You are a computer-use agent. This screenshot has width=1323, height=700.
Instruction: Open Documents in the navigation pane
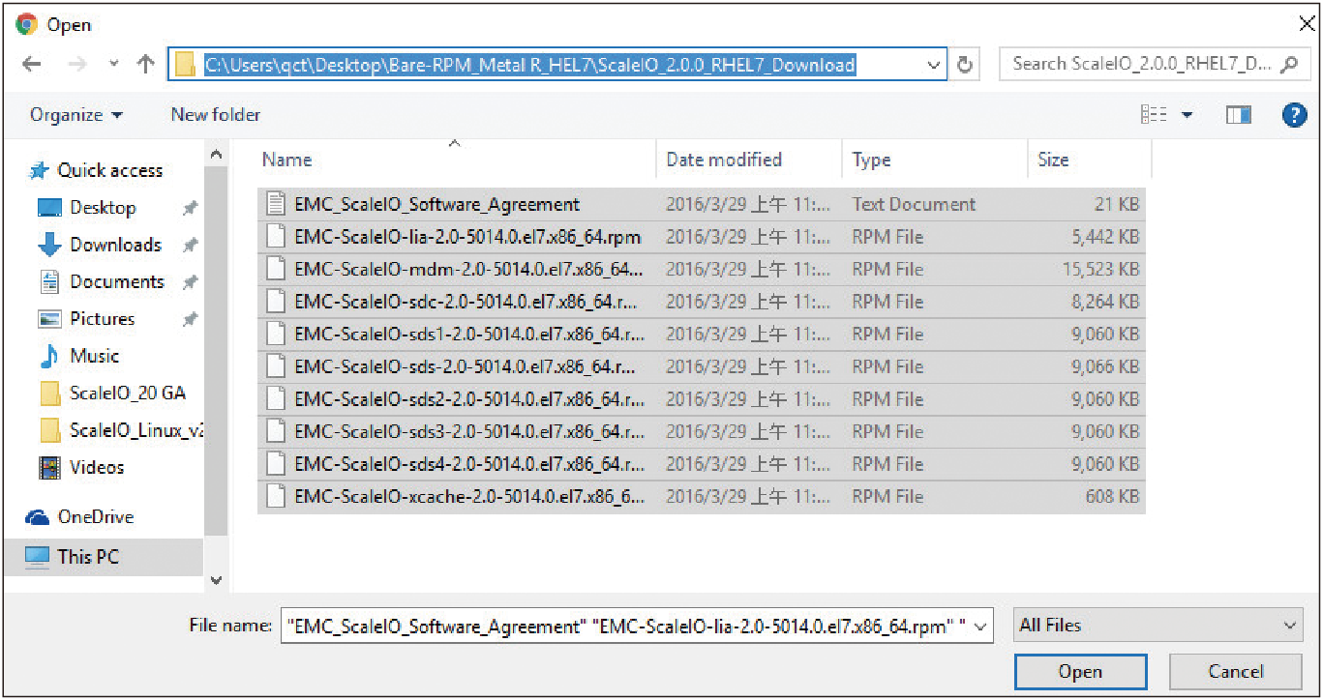pos(102,282)
